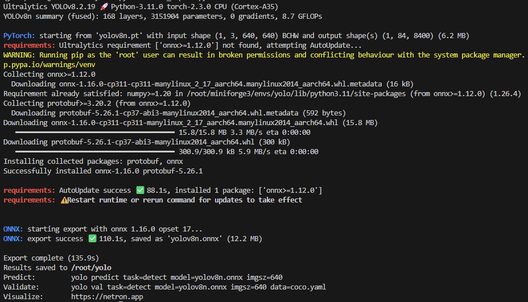Screen dimensions: 528x302
Task: Click the 'Downloading onnx-1.16.0' metadata line (16 kB)
Action: (x=212, y=84)
